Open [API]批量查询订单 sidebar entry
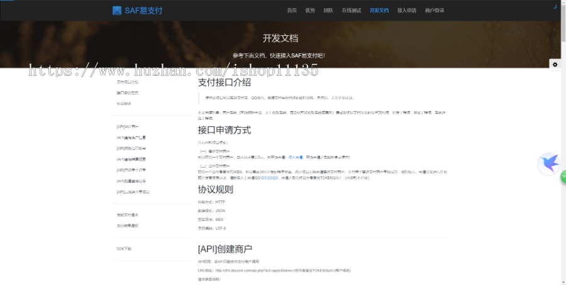The height and width of the screenshot is (285, 566). coord(131,181)
